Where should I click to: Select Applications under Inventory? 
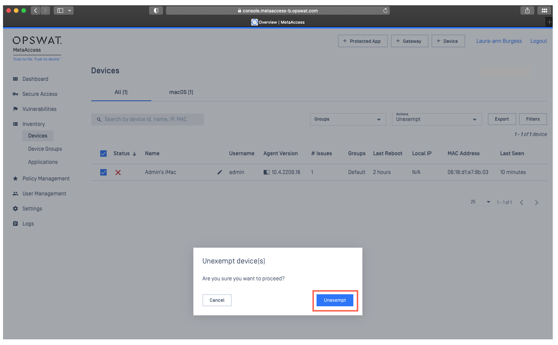point(43,162)
